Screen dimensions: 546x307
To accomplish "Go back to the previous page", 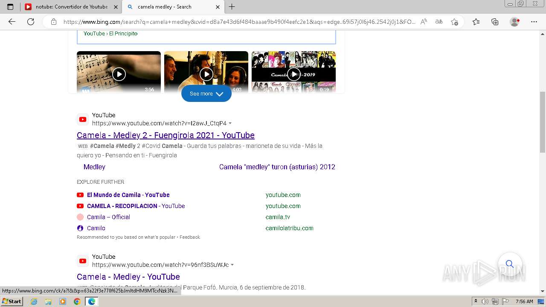I will 12,22.
